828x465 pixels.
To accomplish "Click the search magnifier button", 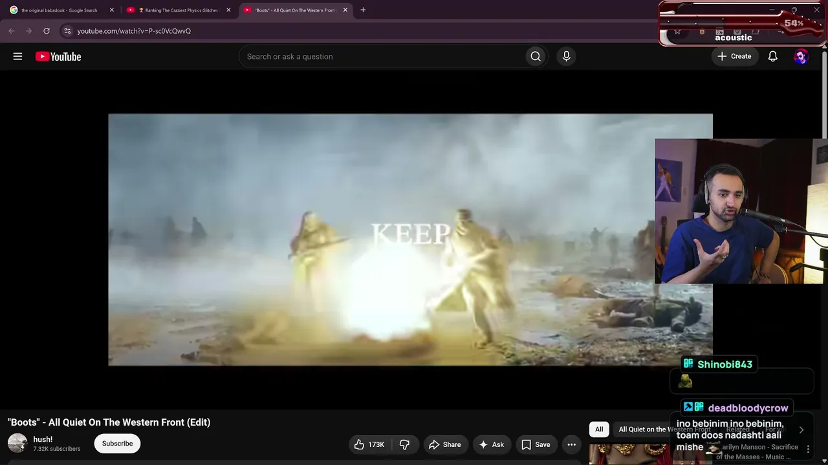I will click(x=536, y=56).
